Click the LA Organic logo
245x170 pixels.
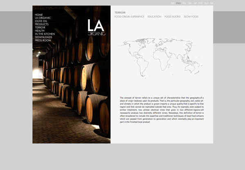pos(96,27)
